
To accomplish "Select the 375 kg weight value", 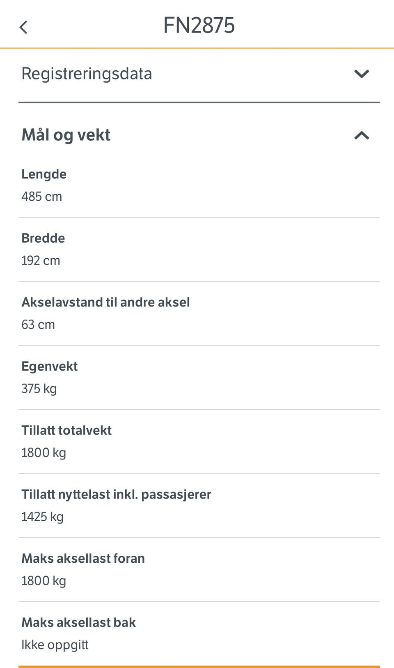I will tap(39, 389).
